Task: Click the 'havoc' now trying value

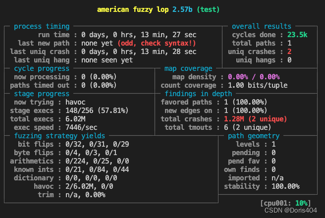Action: pos(75,102)
